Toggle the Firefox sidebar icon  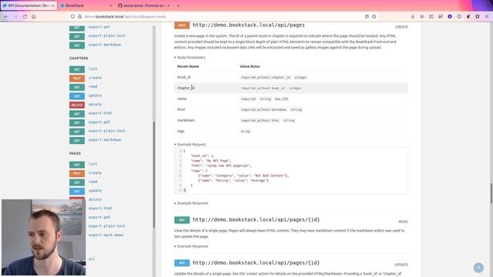(431, 16)
